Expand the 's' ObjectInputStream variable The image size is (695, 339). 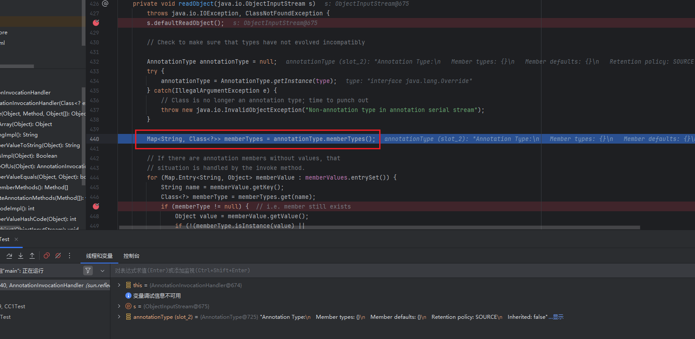(119, 306)
